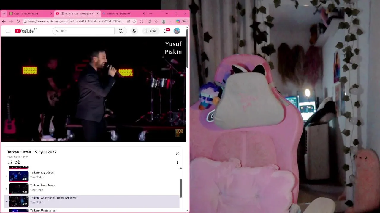The height and width of the screenshot is (213, 380).
Task: Click the playlist scroll-up arrow
Action: pos(181,168)
